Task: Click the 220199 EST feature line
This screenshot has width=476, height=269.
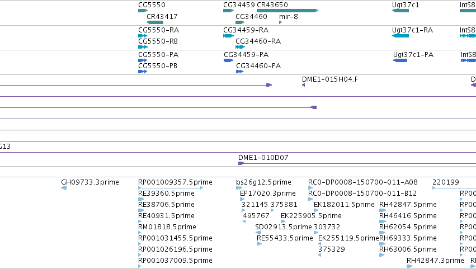Action: (x=454, y=188)
